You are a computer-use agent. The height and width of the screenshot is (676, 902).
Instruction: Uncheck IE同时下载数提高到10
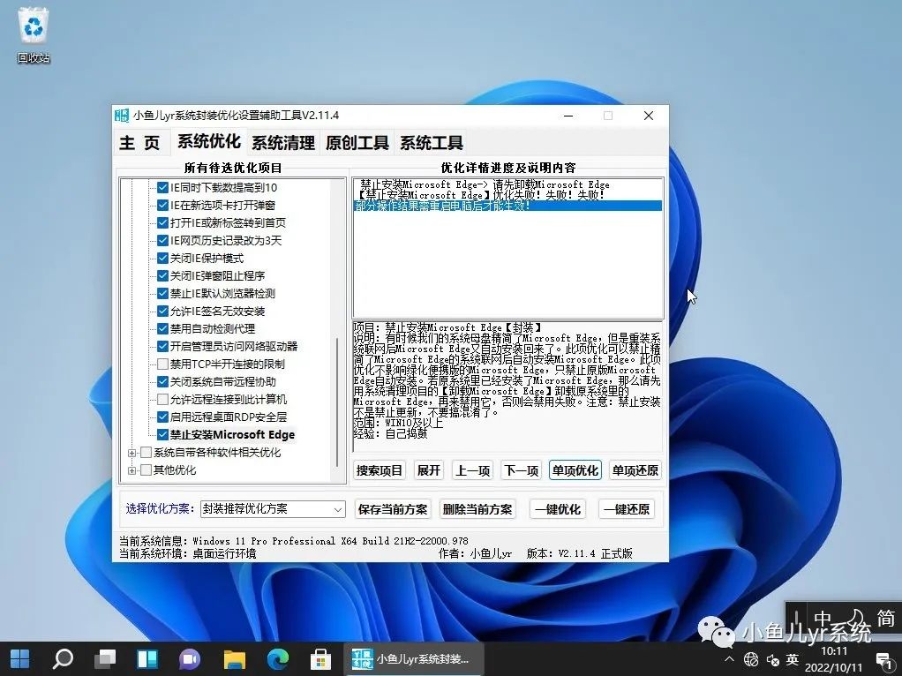coord(162,188)
